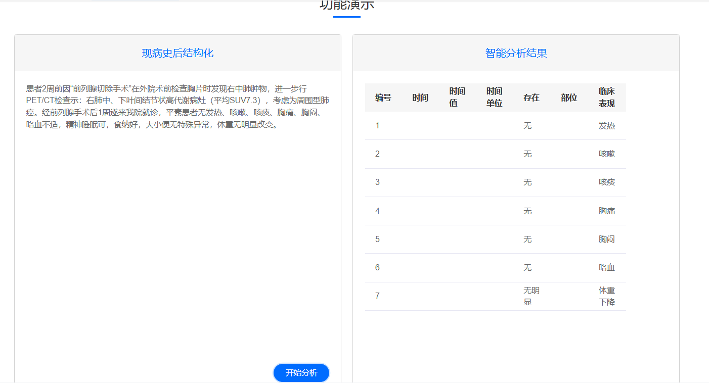Click the 部位 column header

568,98
